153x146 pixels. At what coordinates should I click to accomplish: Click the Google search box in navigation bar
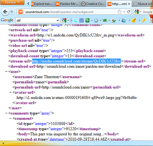147,12
